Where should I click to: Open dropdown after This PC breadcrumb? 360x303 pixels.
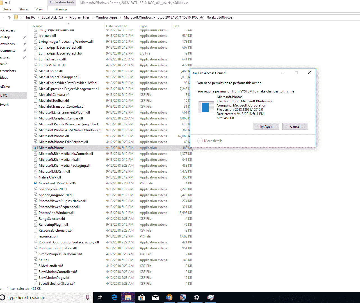(x=39, y=17)
